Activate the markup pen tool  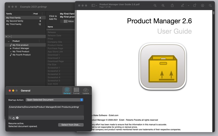point(183,5)
